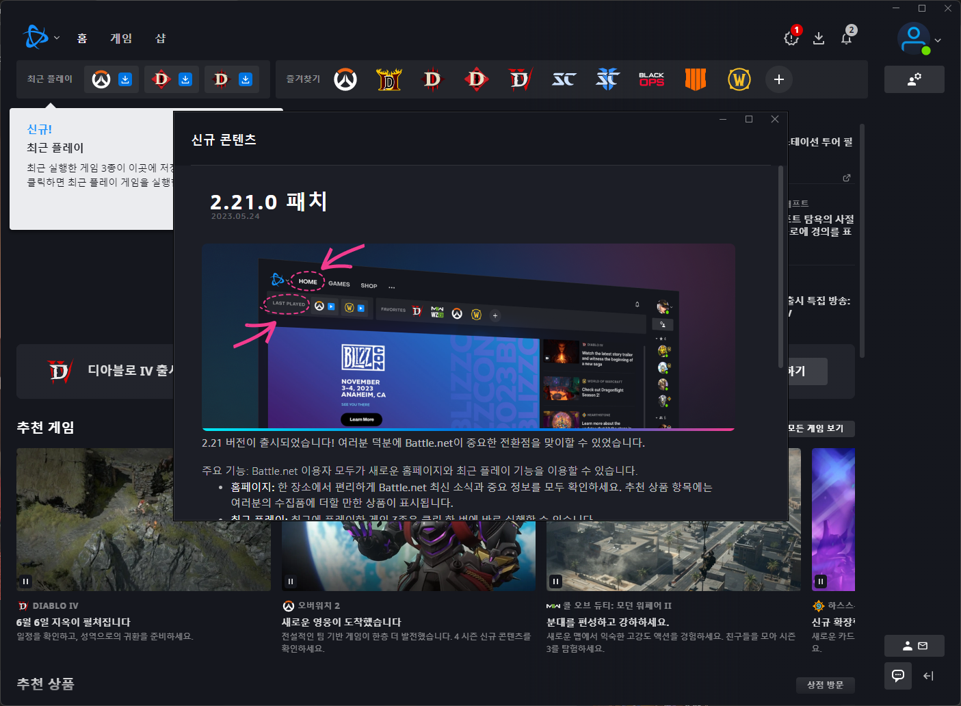
Task: Open the 샵 tab
Action: pyautogui.click(x=160, y=38)
